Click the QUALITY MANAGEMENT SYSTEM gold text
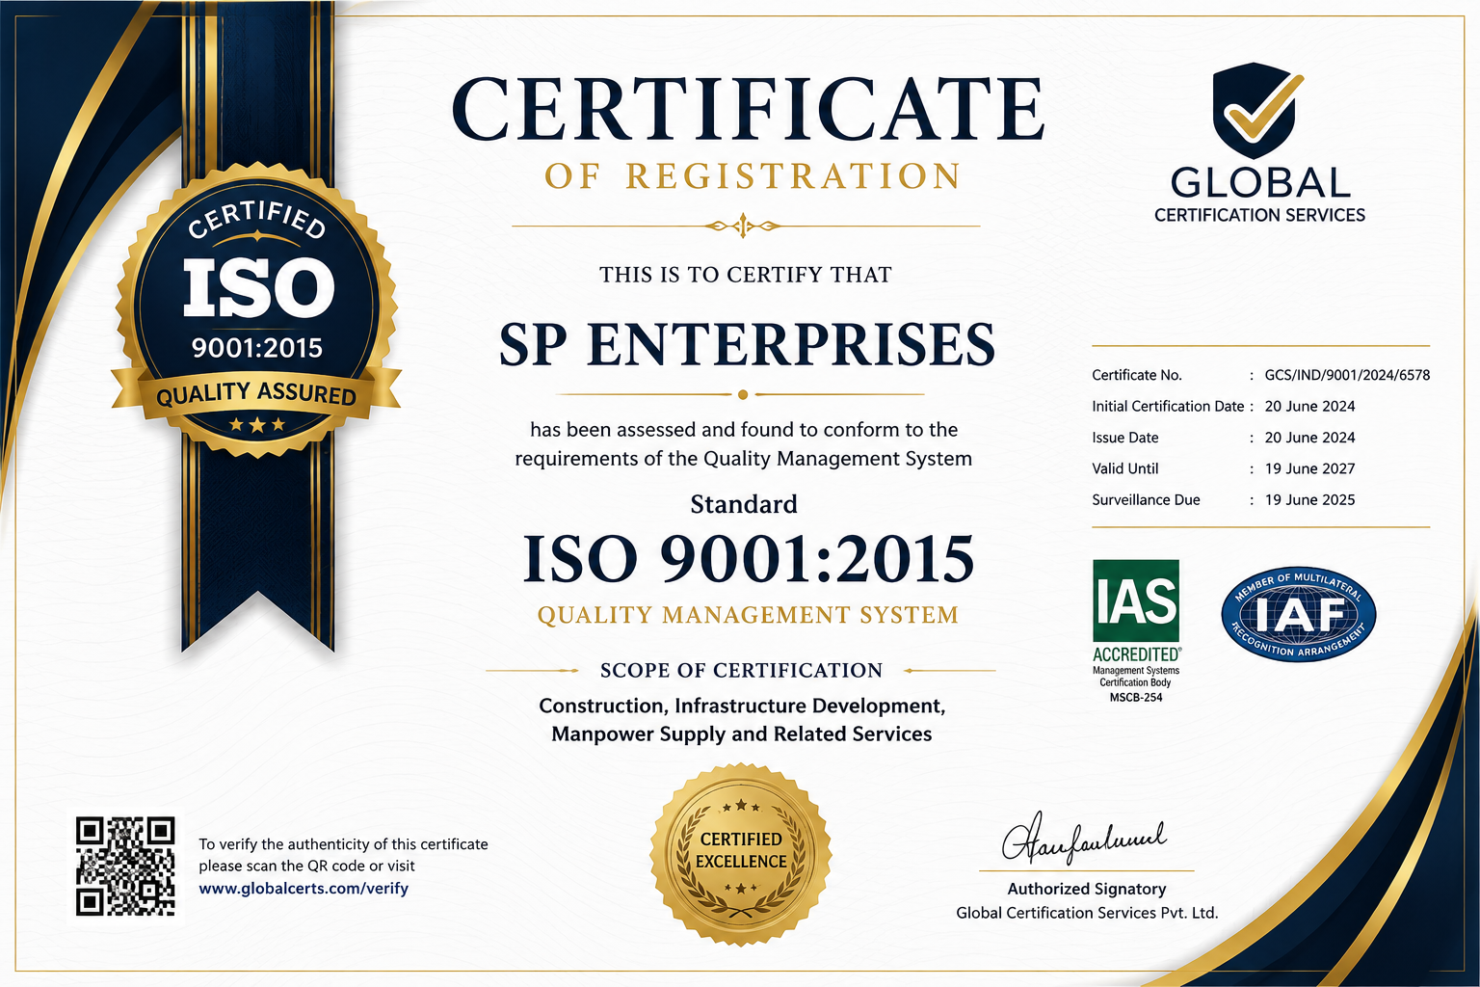 pyautogui.click(x=748, y=615)
